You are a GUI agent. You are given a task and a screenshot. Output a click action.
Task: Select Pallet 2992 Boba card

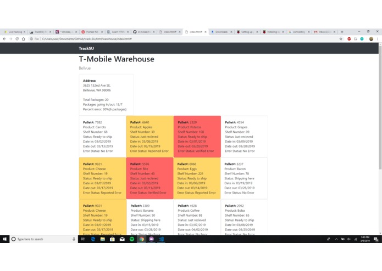point(245,217)
